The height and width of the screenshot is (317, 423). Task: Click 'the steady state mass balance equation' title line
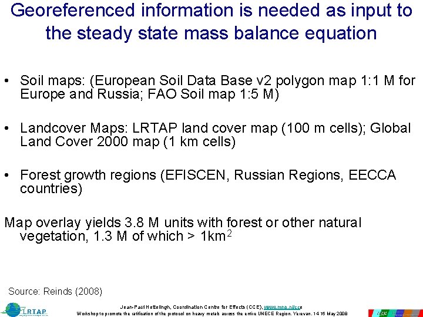coord(211,33)
